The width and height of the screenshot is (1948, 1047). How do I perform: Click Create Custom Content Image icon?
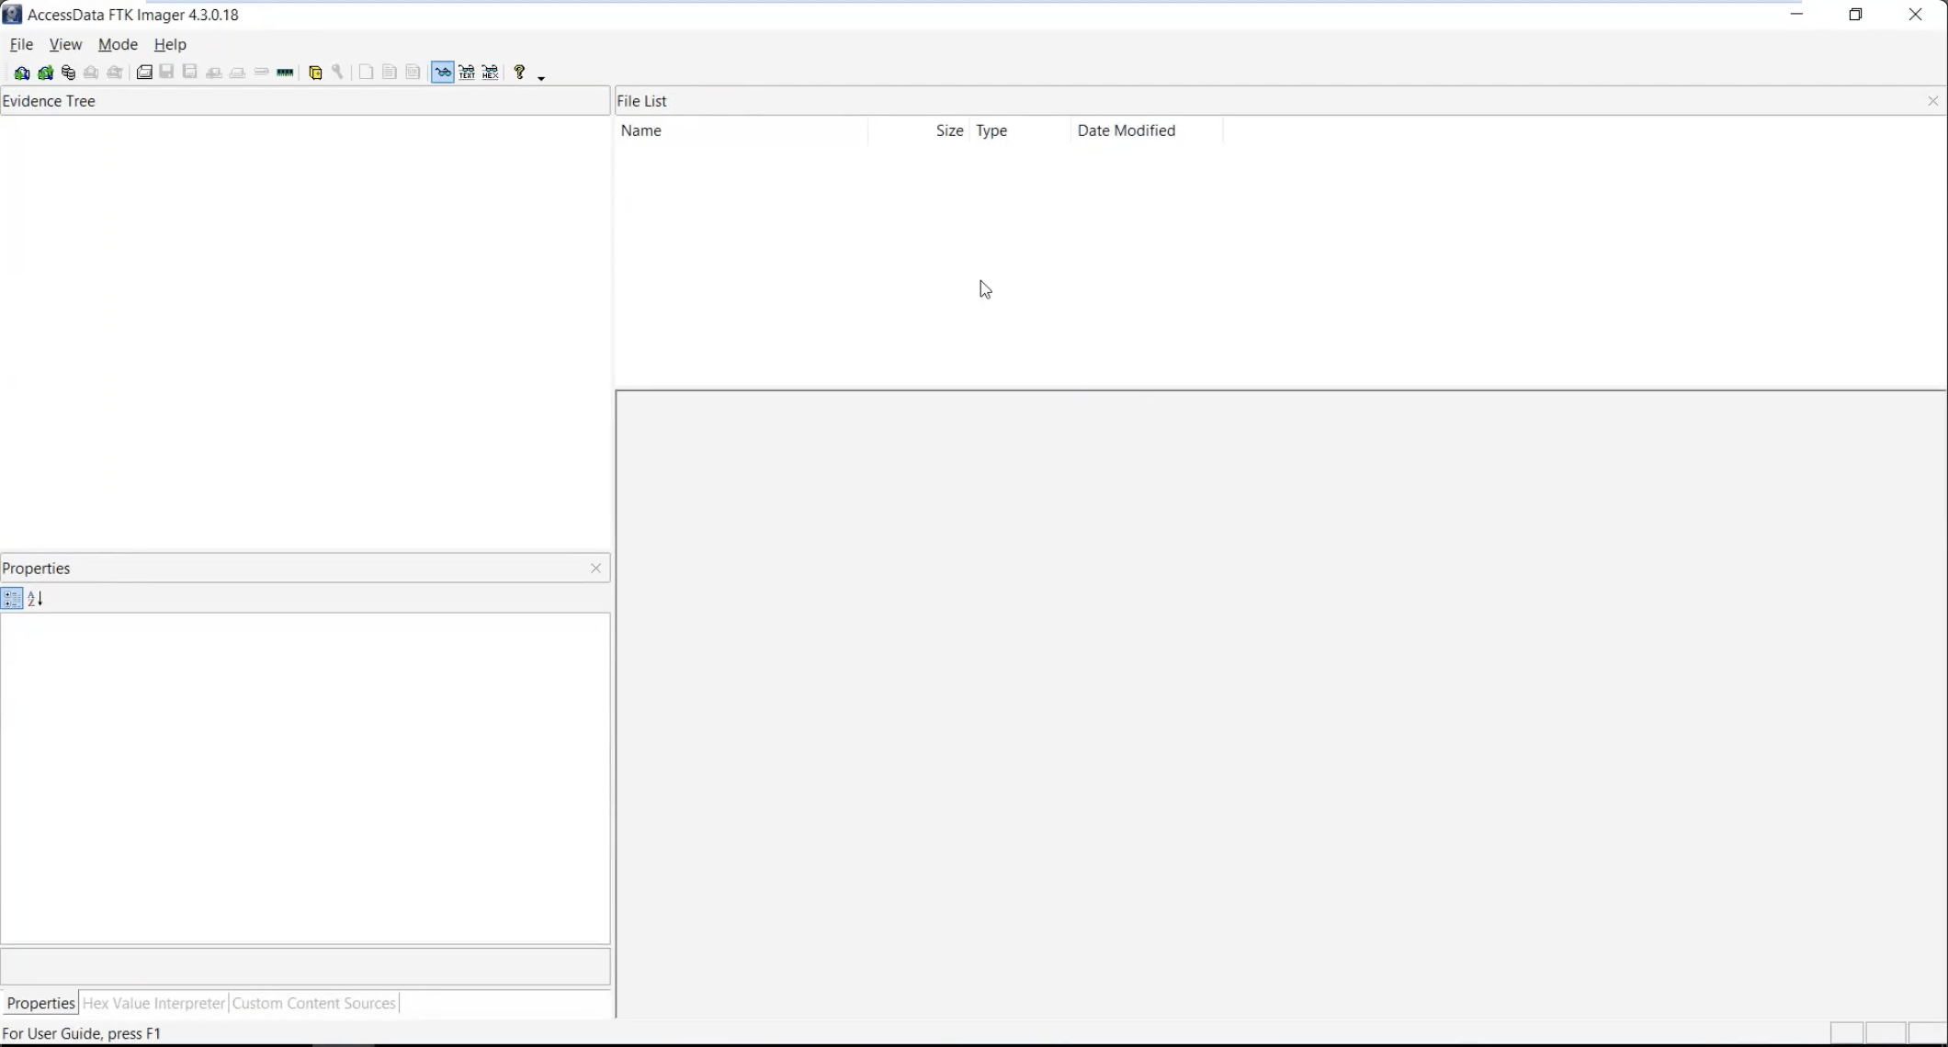point(237,73)
